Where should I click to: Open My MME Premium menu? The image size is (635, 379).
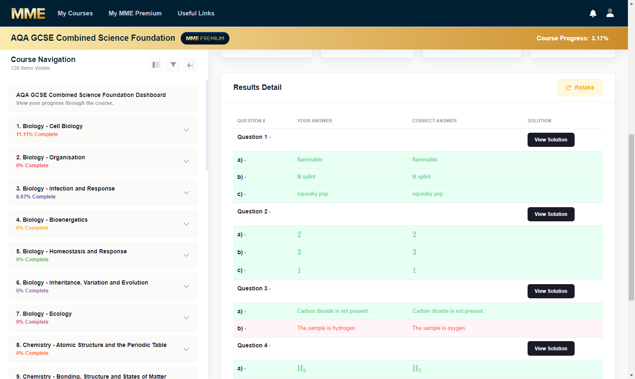point(135,13)
